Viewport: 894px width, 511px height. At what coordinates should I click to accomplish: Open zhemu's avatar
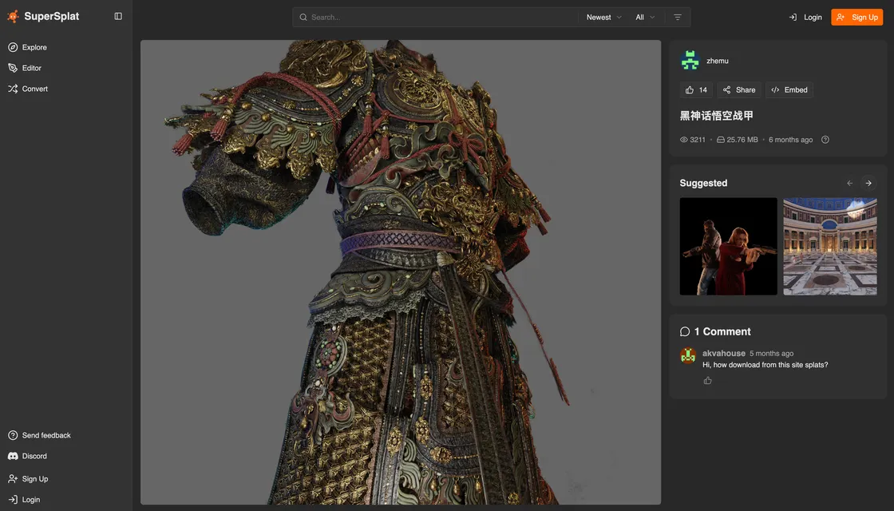(690, 61)
